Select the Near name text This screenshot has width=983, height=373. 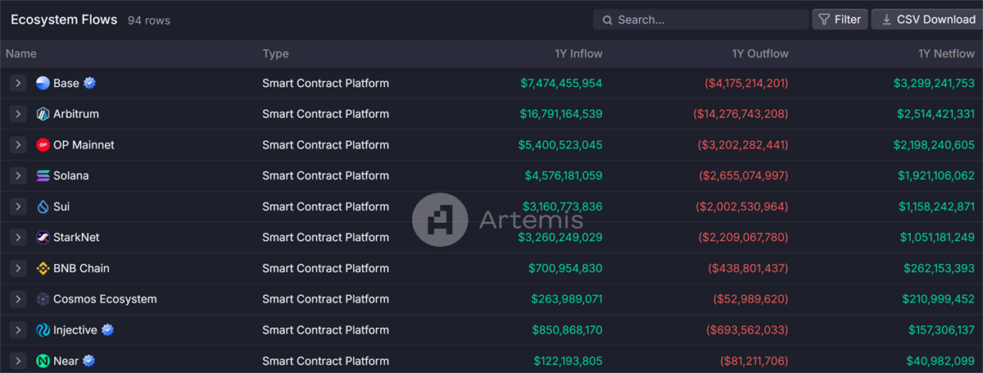tap(66, 361)
